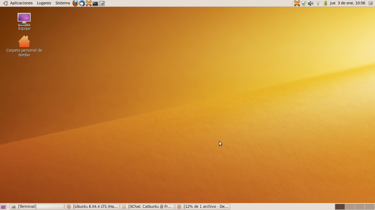Open the Lugares menu
Image resolution: width=375 pixels, height=210 pixels.
coord(44,3)
